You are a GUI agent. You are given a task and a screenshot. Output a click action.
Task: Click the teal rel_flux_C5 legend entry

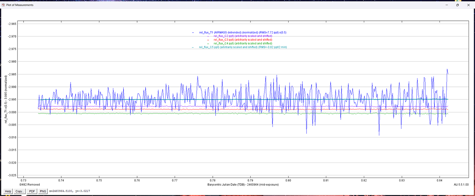243,47
